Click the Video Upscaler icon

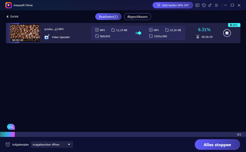pos(47,37)
